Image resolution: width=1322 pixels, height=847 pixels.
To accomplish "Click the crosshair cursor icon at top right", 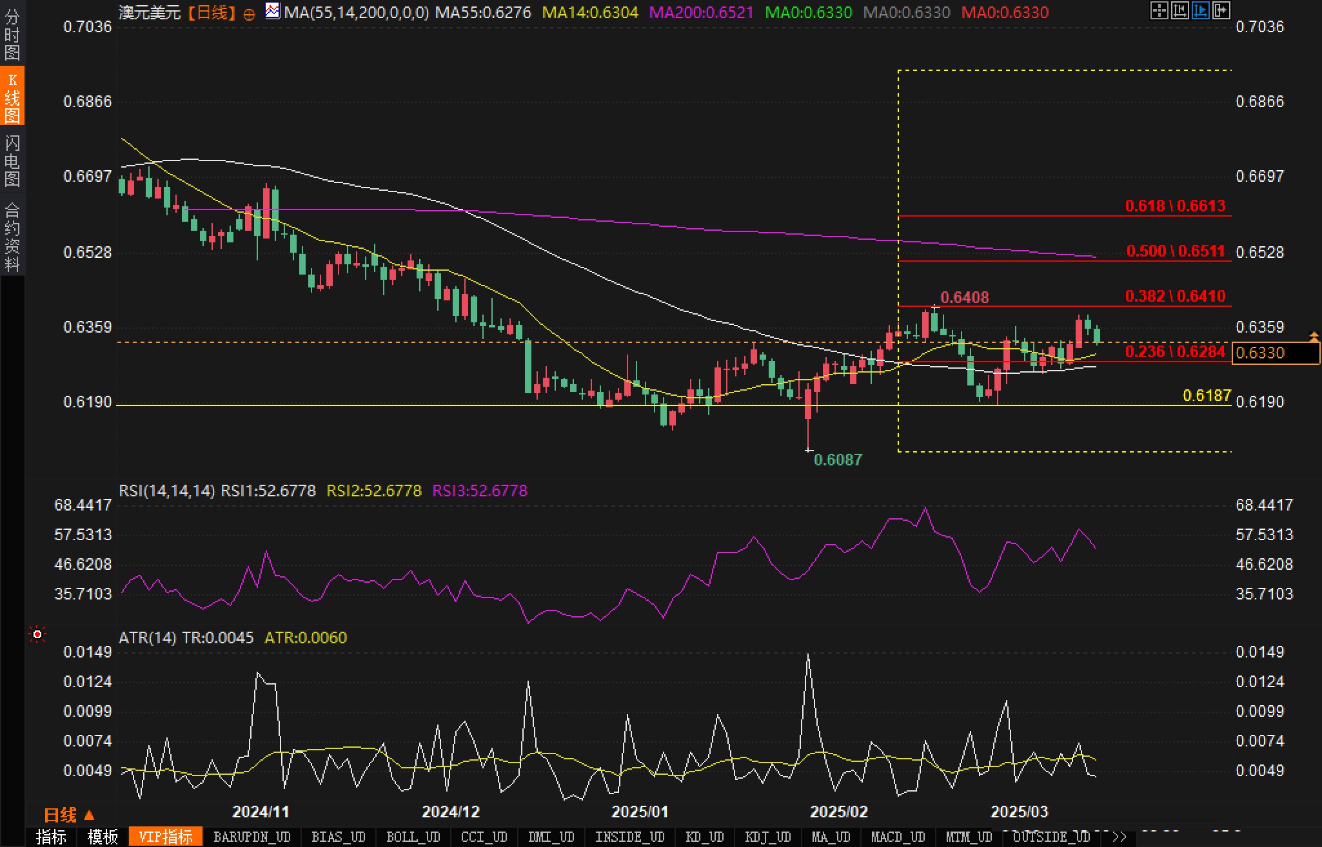I will pos(1159,10).
